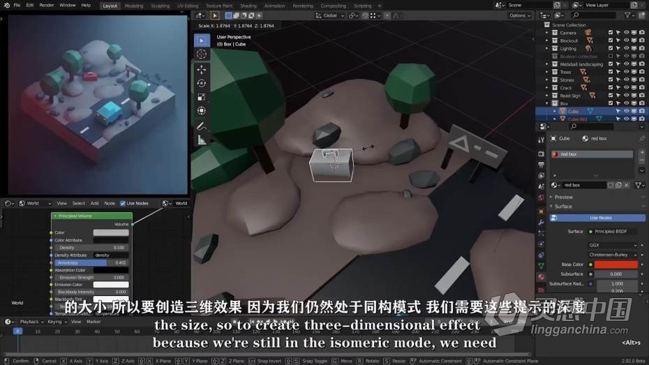Hide the Cube object in viewport
Image resolution: width=649 pixels, height=365 pixels.
click(x=626, y=111)
